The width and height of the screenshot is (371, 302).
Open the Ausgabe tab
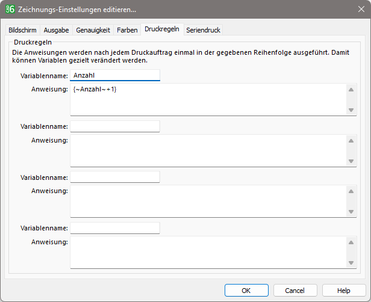[57, 30]
